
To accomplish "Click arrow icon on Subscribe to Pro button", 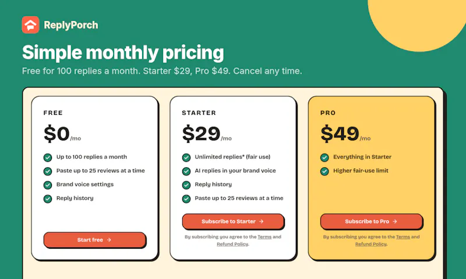I will pyautogui.click(x=395, y=221).
